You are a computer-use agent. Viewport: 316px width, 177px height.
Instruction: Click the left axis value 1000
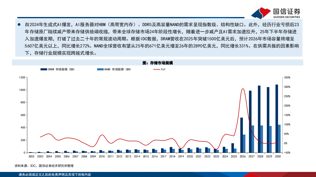(22, 90)
